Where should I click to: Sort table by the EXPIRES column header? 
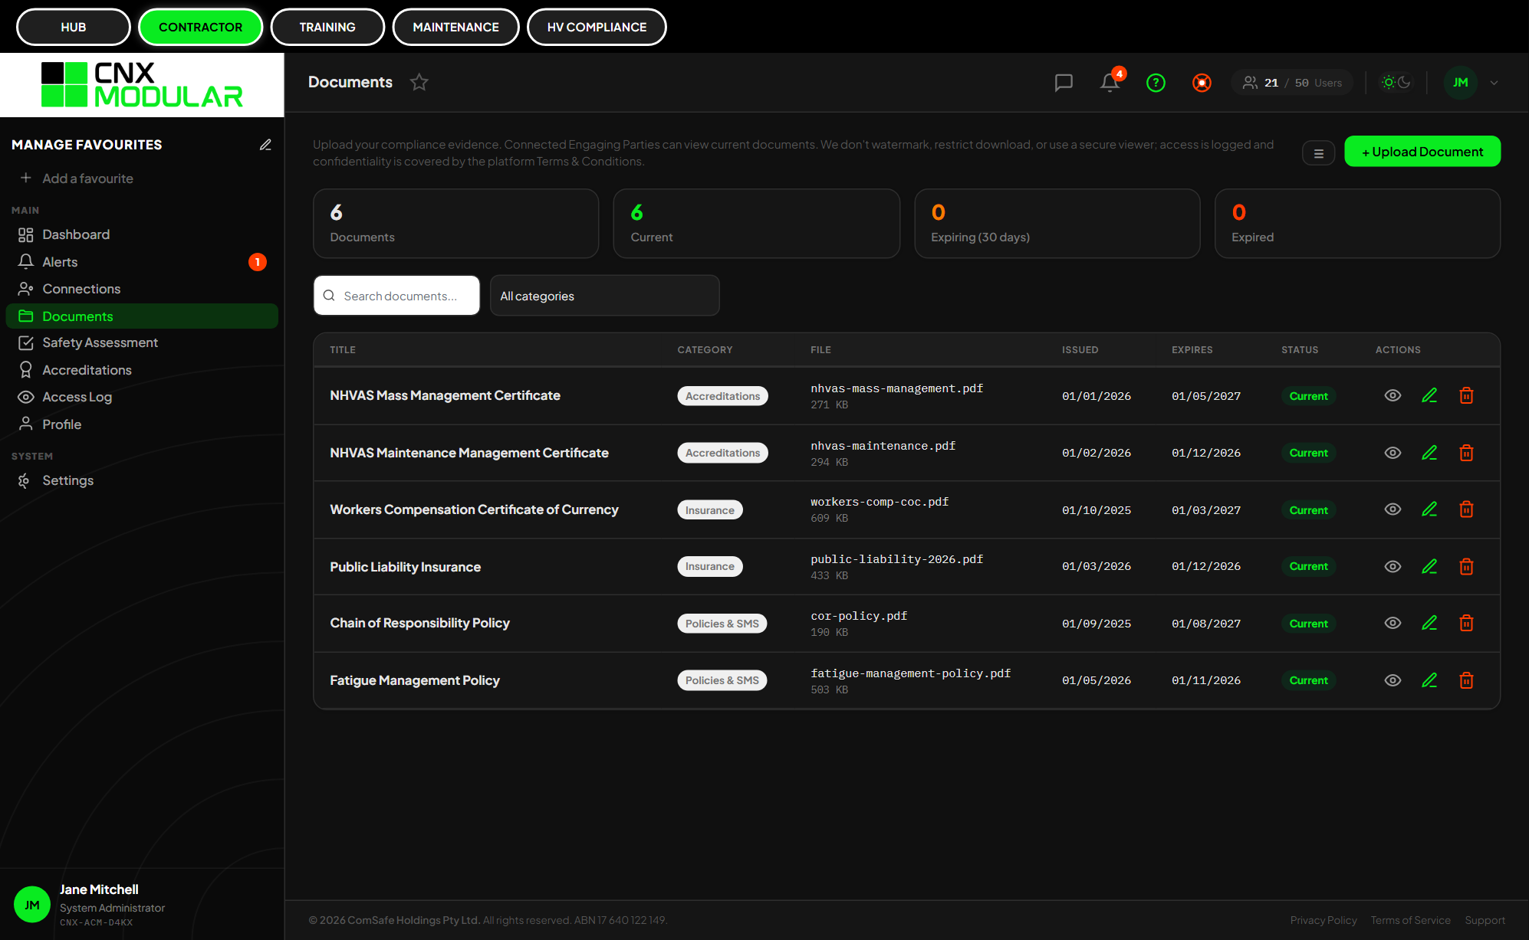click(1192, 349)
